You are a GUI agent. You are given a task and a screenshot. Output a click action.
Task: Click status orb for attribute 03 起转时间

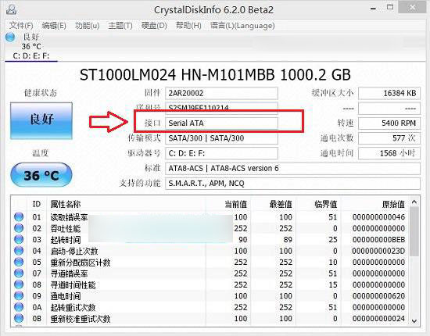click(19, 239)
